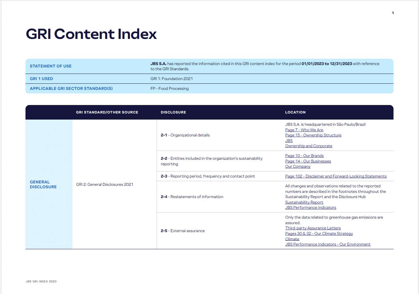The image size is (419, 294).
Task: Follow the 'Our Company' link
Action: click(298, 166)
